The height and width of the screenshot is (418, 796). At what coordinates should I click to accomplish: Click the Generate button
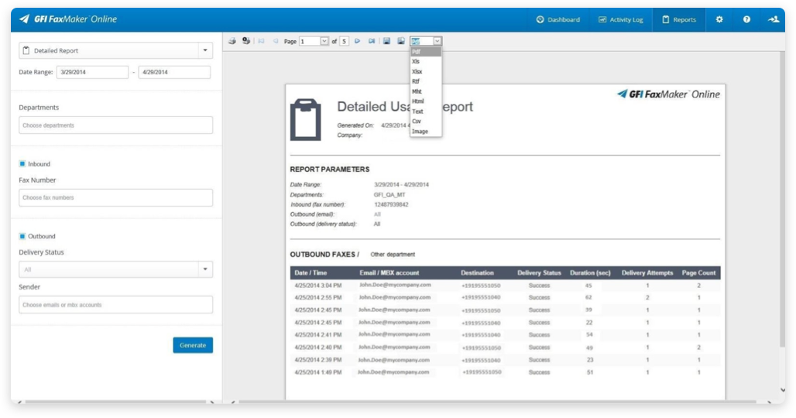click(193, 345)
